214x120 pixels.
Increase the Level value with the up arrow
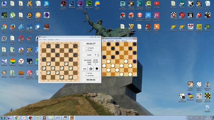pyautogui.click(x=98, y=54)
